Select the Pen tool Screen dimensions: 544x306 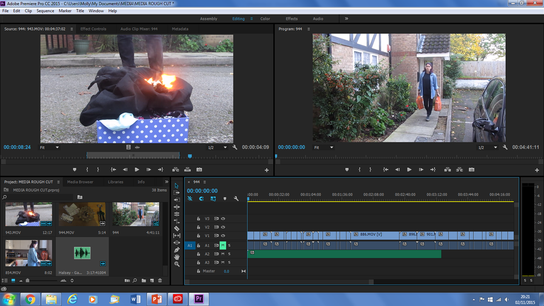point(177,250)
